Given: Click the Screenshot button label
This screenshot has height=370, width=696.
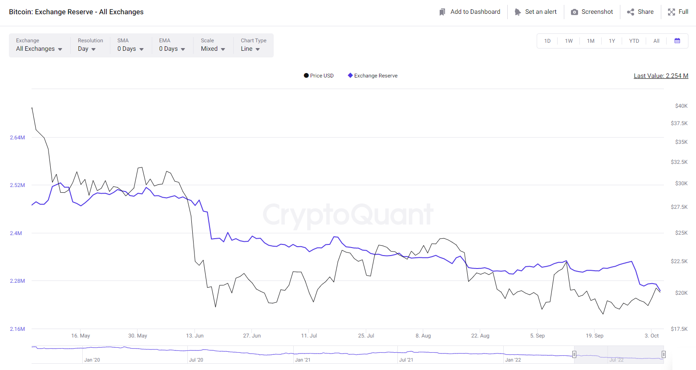Looking at the screenshot, I should [597, 12].
